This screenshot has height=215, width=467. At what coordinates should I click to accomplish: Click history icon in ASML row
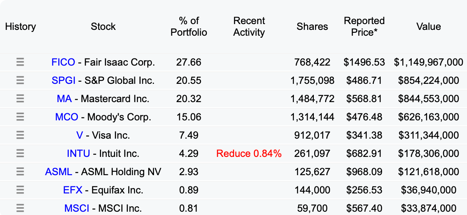tap(20, 172)
